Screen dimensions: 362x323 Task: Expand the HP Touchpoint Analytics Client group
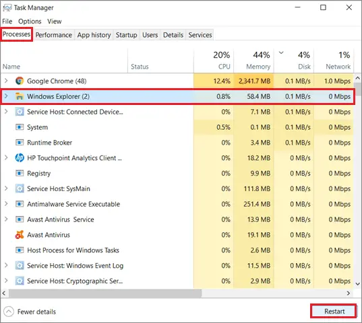(6, 157)
